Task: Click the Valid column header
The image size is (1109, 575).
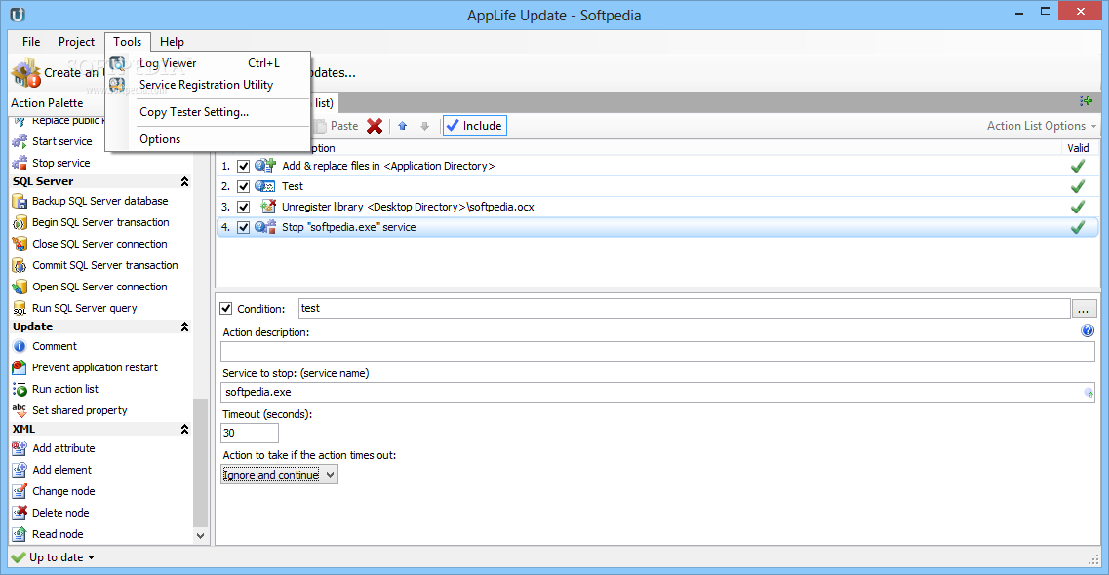Action: (x=1078, y=147)
